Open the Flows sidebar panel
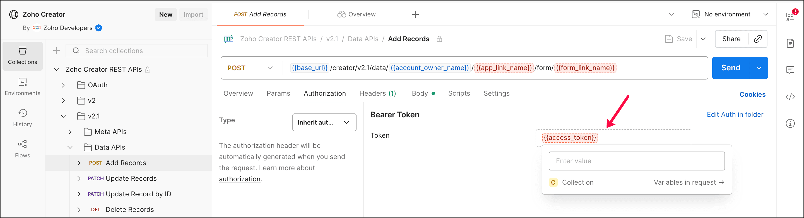 23,149
